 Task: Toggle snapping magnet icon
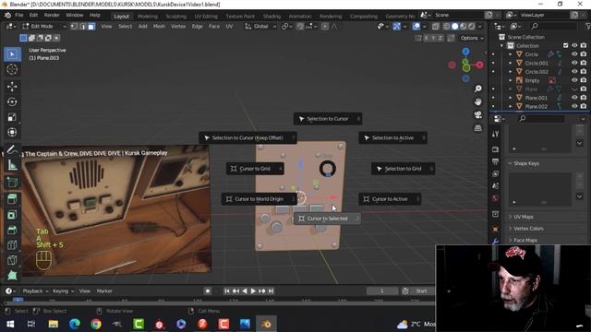click(300, 27)
